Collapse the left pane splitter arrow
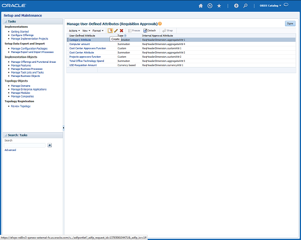The image size is (301, 240). [63, 127]
